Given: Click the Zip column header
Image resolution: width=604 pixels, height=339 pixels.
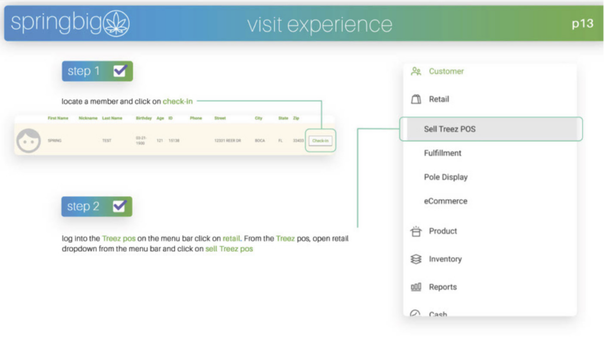Looking at the screenshot, I should pyautogui.click(x=296, y=119).
